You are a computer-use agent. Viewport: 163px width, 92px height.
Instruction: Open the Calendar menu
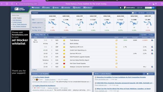click(66, 8)
